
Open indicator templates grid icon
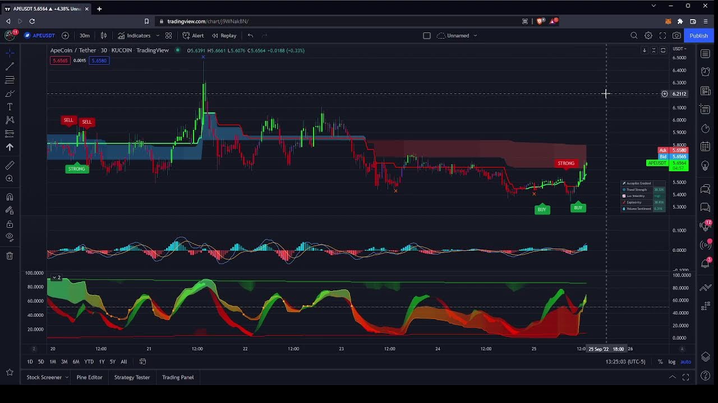click(x=168, y=35)
